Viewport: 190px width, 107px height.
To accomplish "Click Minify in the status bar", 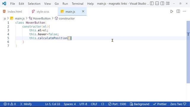I will coord(26,104).
